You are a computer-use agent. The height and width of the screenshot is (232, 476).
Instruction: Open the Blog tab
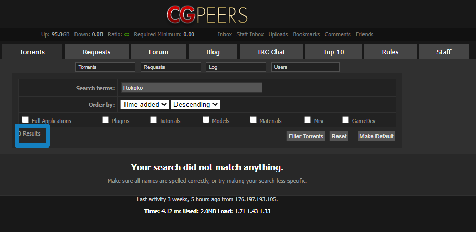pos(213,52)
